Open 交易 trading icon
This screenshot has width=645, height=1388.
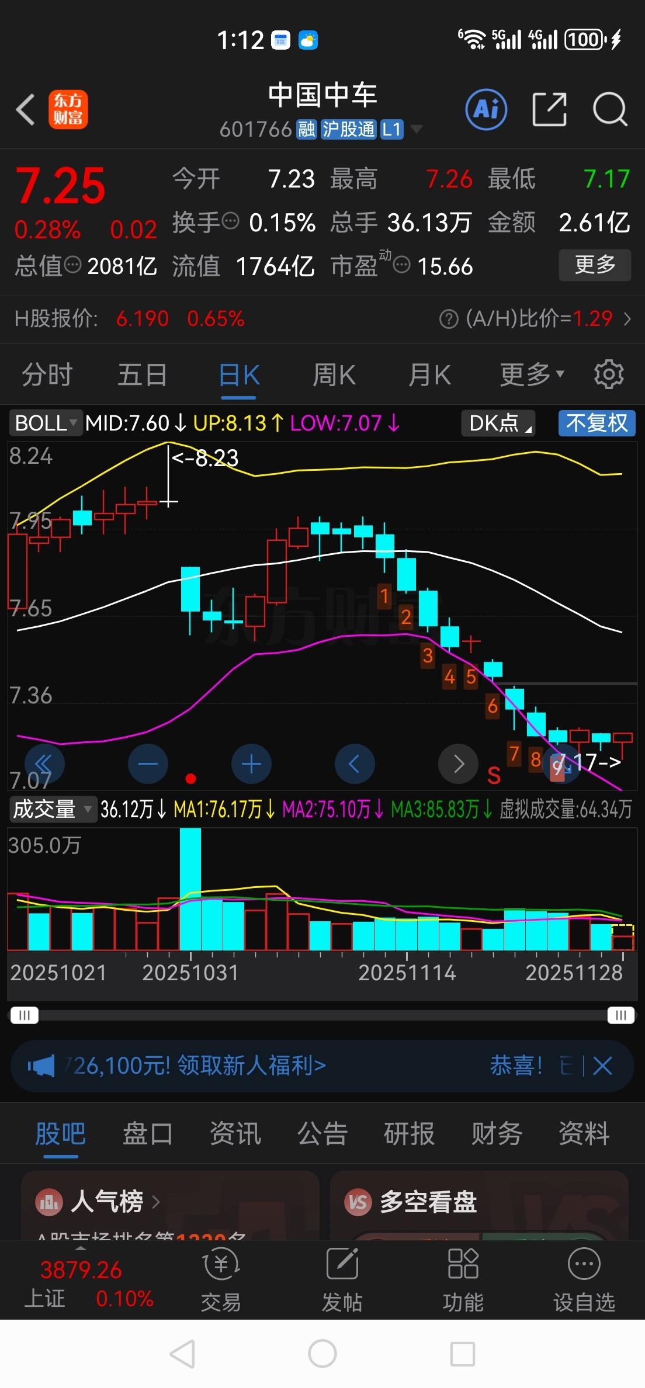tap(221, 1264)
